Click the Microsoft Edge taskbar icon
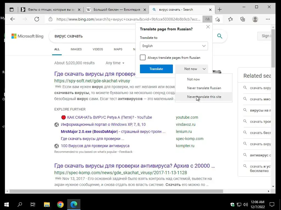This screenshot has height=210, width=281. tap(74, 204)
